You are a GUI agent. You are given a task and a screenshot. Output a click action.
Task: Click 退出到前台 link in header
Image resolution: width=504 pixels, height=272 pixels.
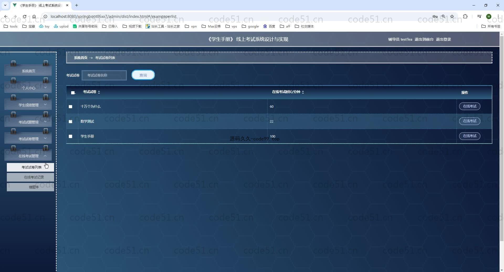tap(424, 39)
